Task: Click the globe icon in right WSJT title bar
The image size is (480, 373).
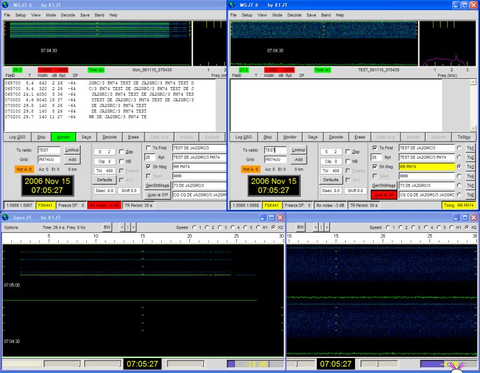Action: point(232,5)
